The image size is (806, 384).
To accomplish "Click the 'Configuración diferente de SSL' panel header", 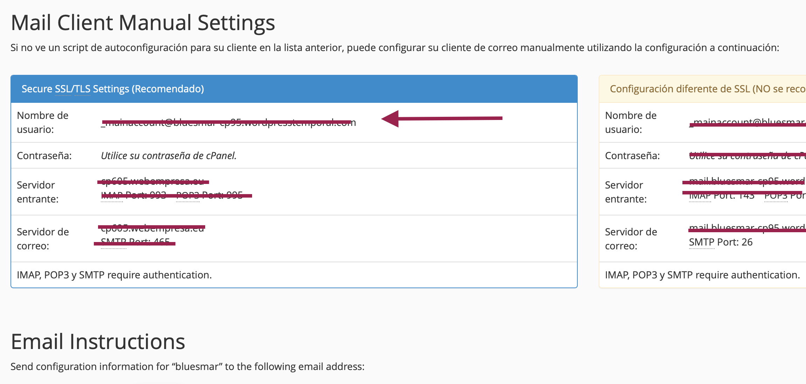I will pos(702,89).
